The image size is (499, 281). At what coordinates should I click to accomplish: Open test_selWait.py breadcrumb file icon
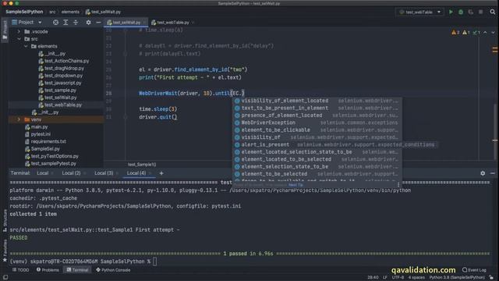[x=88, y=12]
